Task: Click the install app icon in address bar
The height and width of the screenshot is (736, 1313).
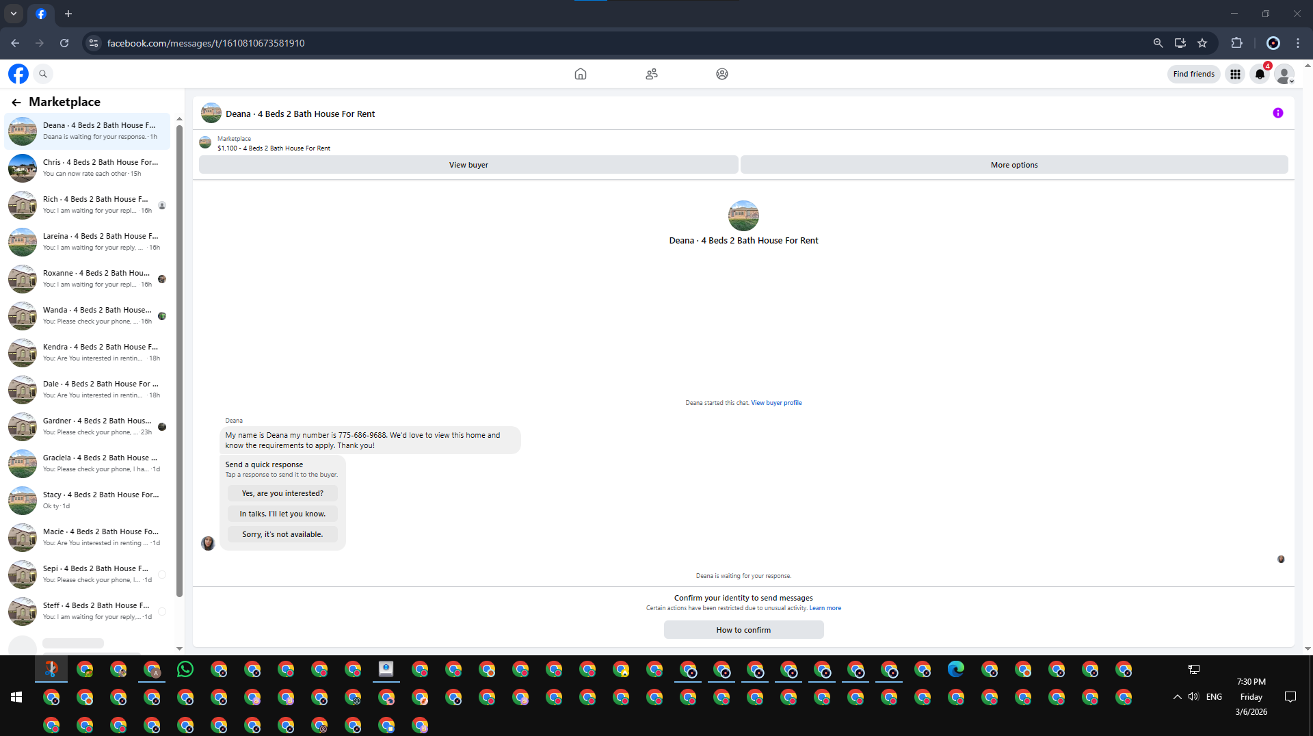Action: tap(1180, 43)
